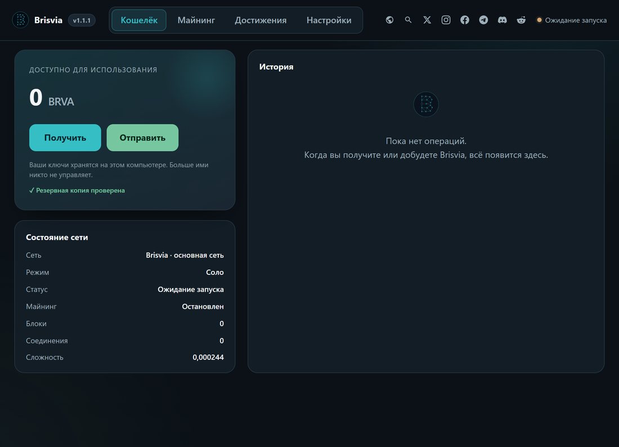Click the Блоки count value
The width and height of the screenshot is (619, 447).
[x=222, y=323]
